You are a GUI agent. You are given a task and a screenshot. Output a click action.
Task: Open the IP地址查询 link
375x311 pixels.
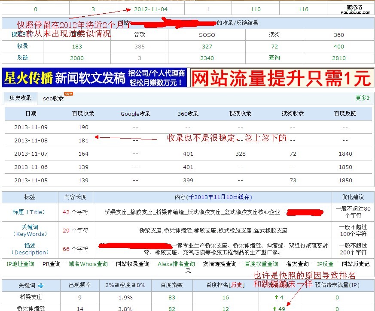[x=20, y=264]
